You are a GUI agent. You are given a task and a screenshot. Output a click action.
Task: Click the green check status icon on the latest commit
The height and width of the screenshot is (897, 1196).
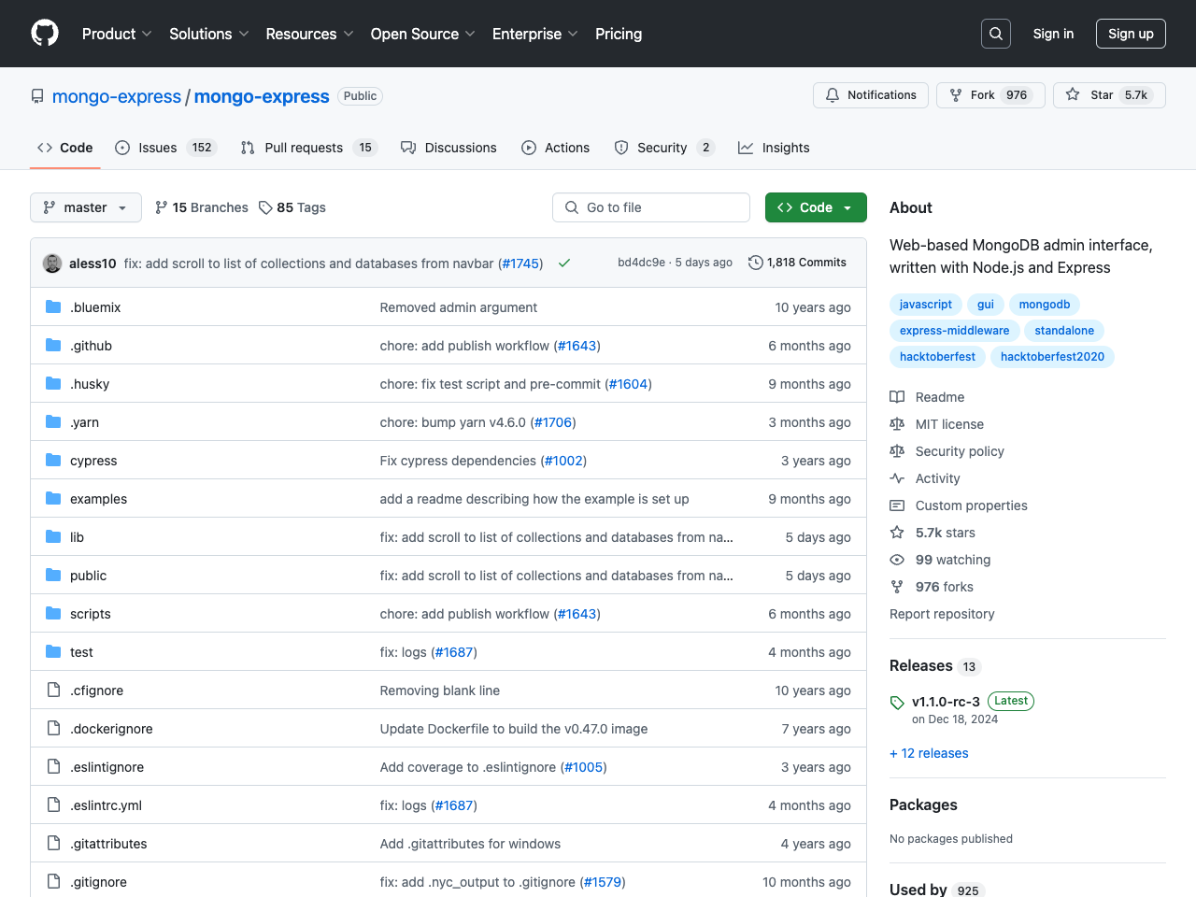564,263
